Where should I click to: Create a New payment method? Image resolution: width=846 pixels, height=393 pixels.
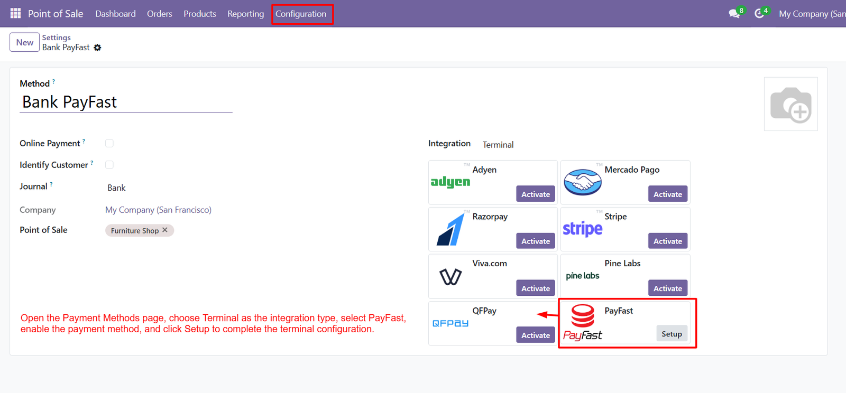tap(24, 42)
